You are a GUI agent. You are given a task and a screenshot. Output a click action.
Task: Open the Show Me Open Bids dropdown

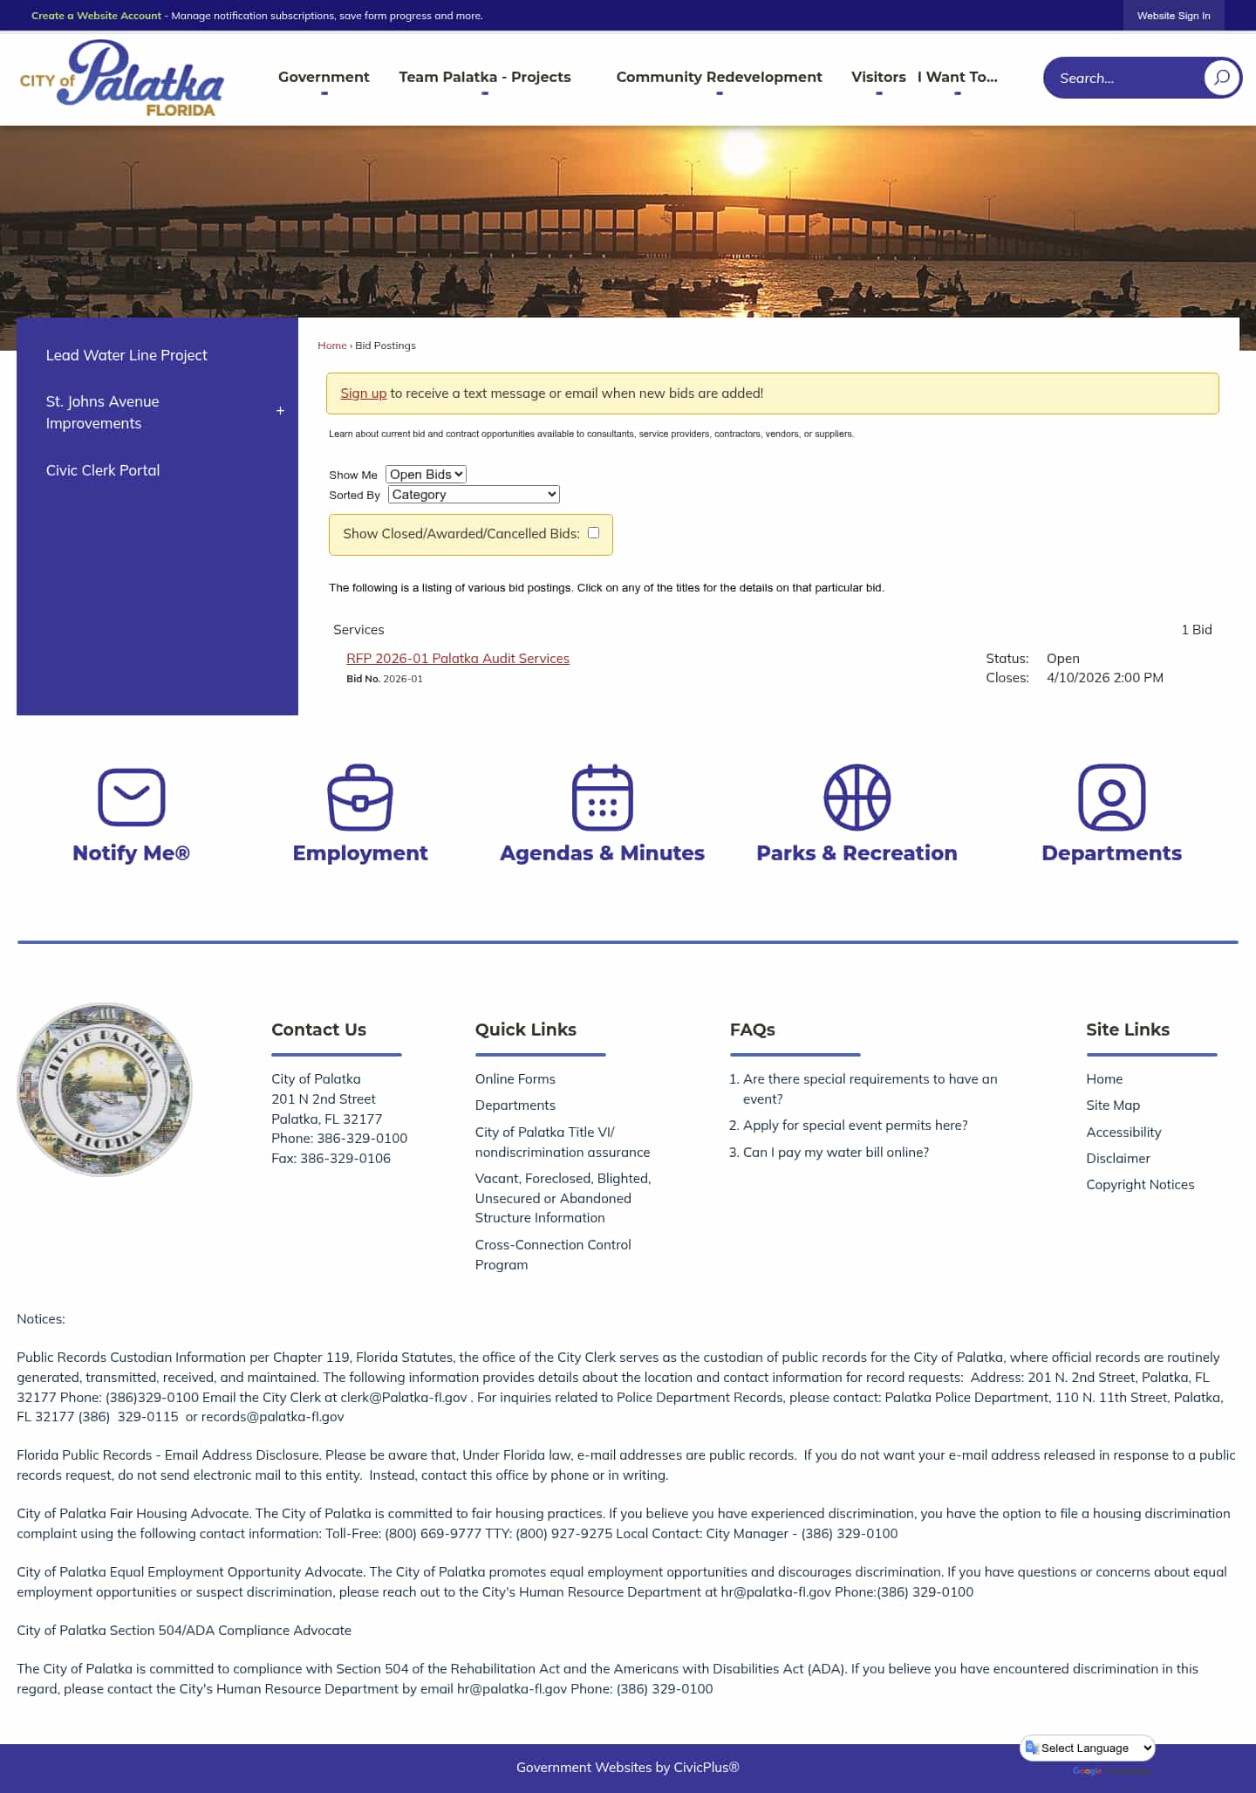tap(426, 474)
